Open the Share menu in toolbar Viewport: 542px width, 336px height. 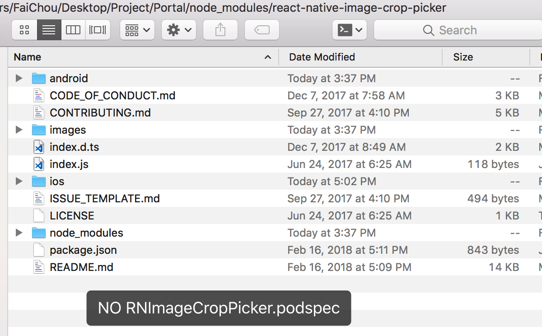[x=220, y=30]
